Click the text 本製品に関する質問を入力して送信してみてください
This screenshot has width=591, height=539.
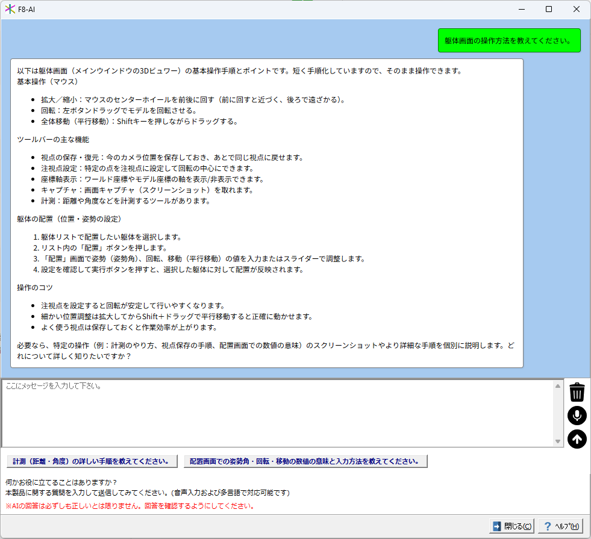(x=148, y=493)
